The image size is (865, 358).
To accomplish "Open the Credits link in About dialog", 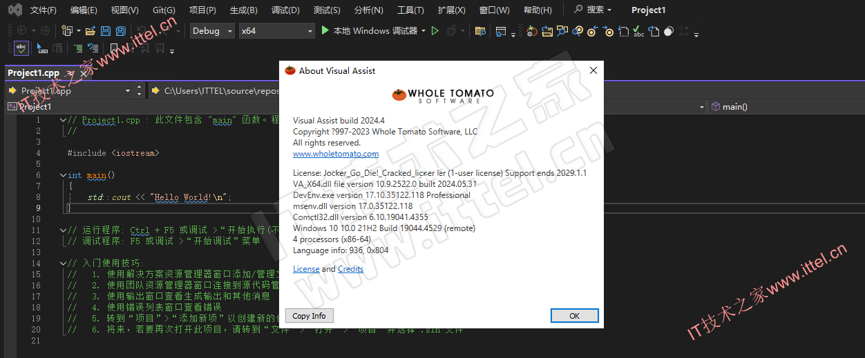I will tap(350, 269).
